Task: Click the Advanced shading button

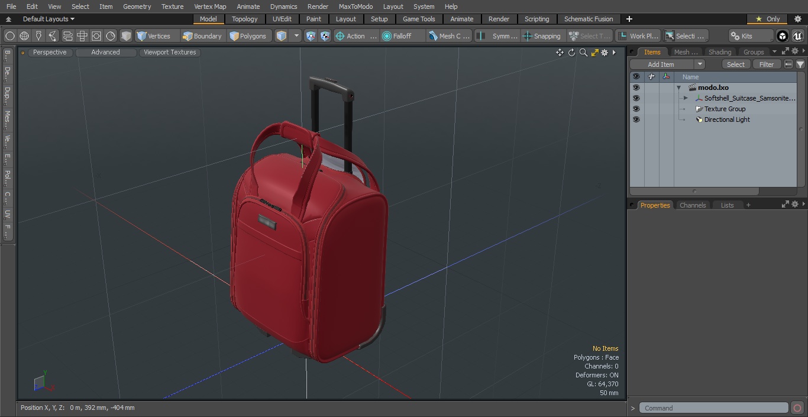Action: coord(105,52)
